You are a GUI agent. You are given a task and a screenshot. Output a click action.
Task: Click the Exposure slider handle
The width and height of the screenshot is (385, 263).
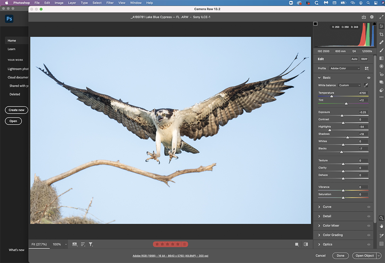click(x=342, y=115)
